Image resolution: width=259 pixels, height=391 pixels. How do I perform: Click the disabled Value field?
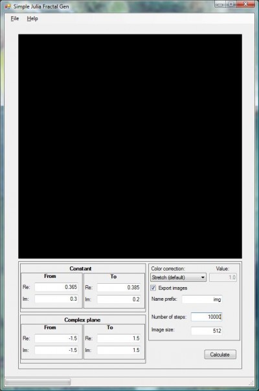click(x=223, y=277)
